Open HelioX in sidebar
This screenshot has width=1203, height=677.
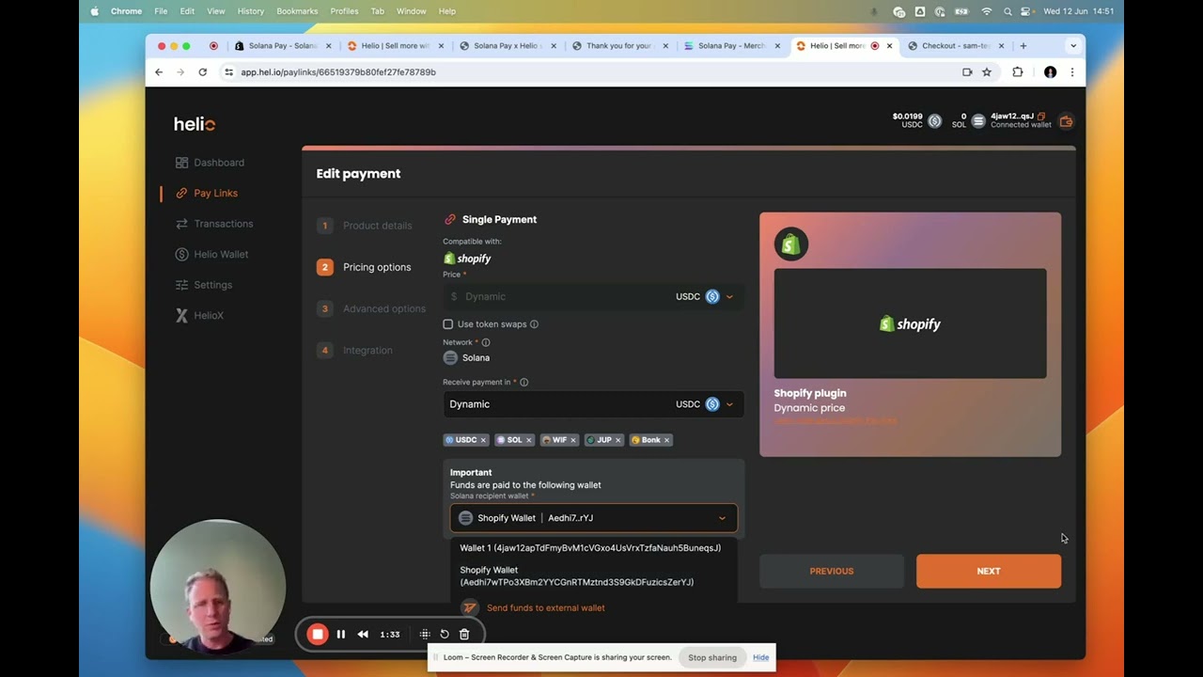point(199,316)
